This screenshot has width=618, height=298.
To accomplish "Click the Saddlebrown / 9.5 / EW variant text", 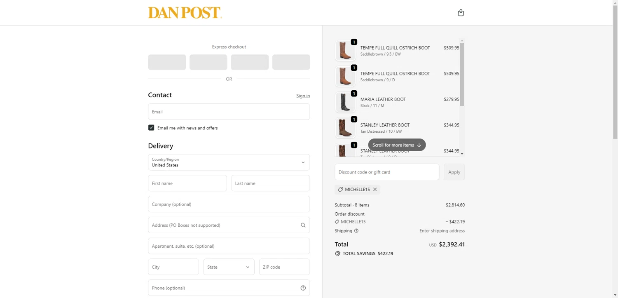I will coord(381,54).
